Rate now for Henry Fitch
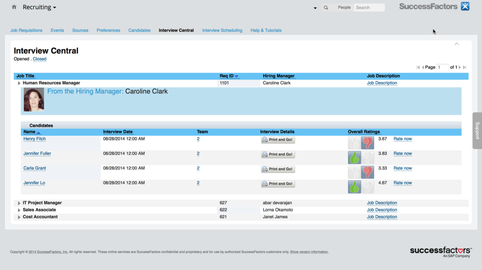The image size is (482, 270). coord(403,139)
